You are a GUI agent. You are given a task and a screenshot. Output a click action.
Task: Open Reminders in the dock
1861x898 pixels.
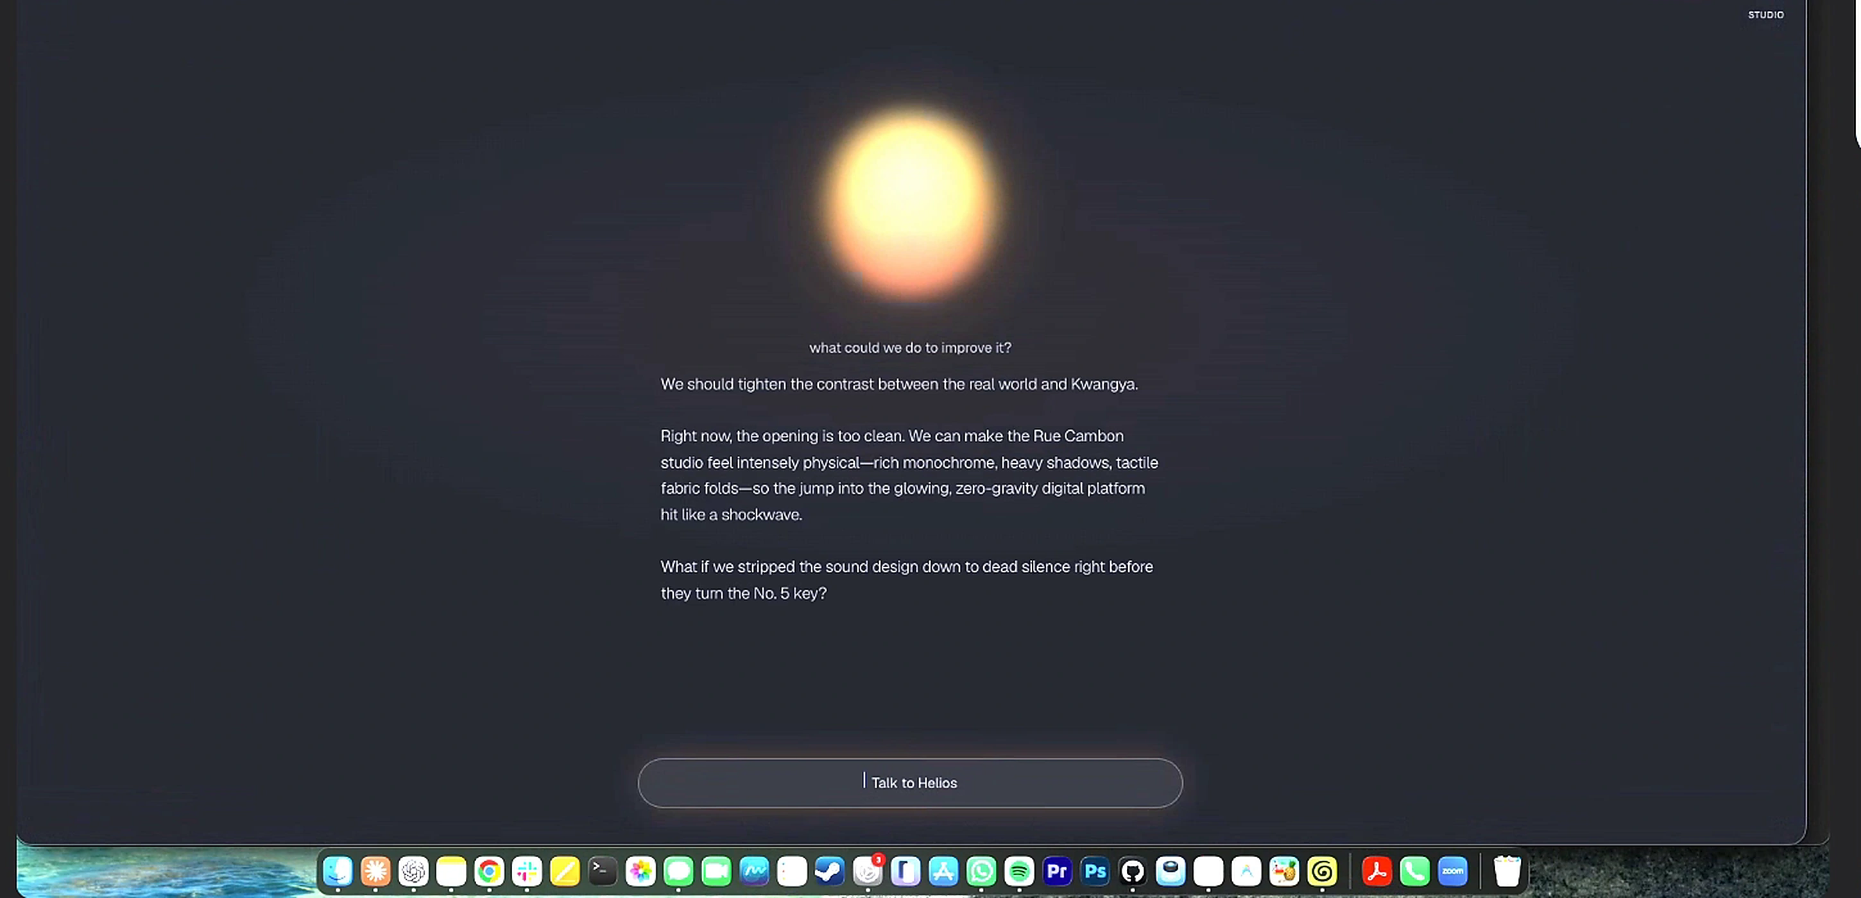point(792,871)
